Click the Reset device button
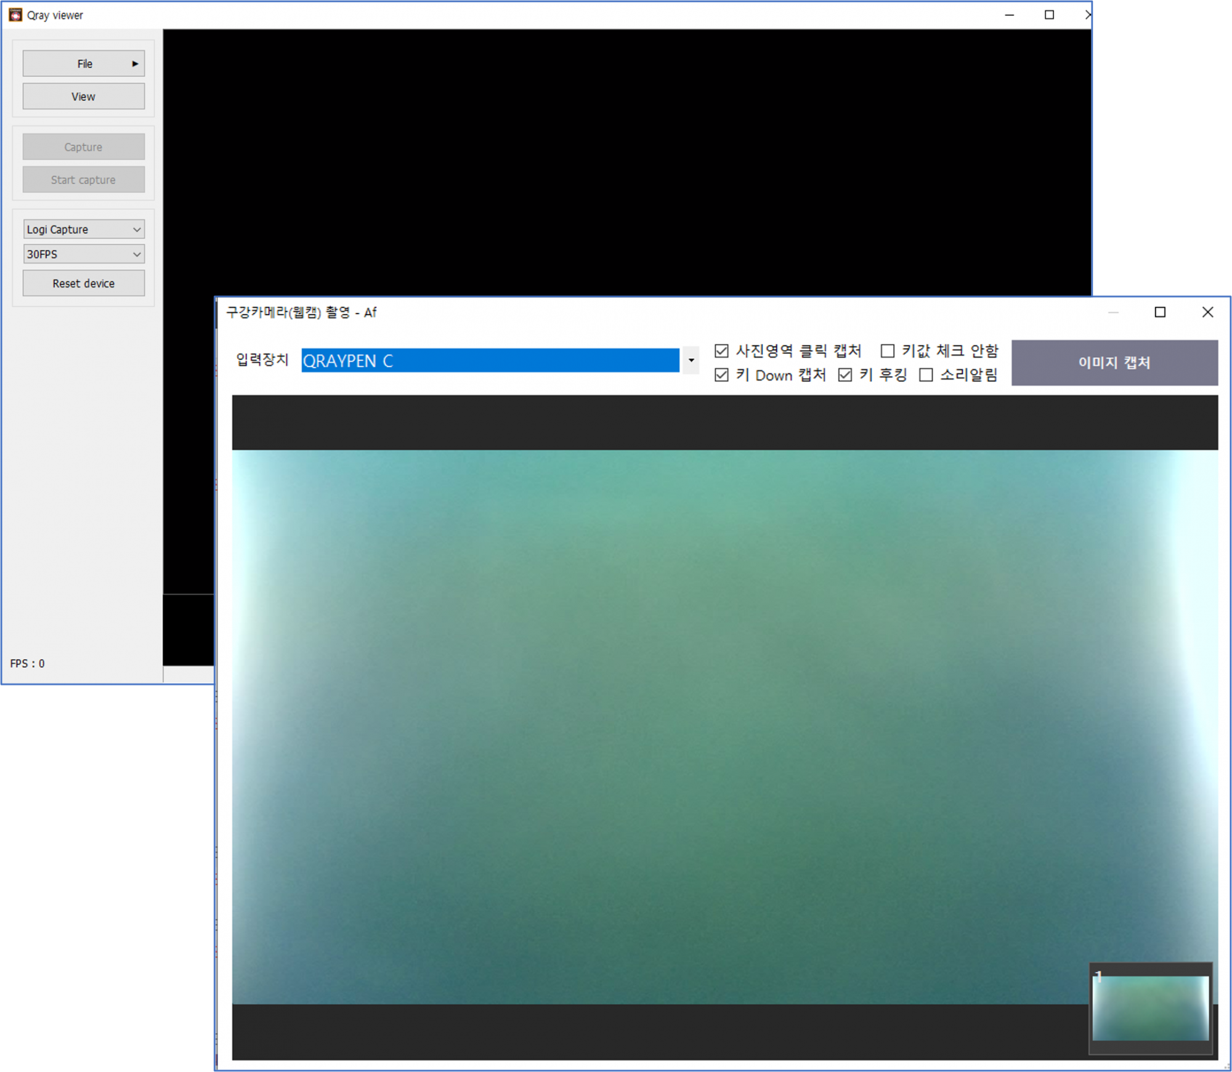The width and height of the screenshot is (1232, 1072). click(84, 283)
